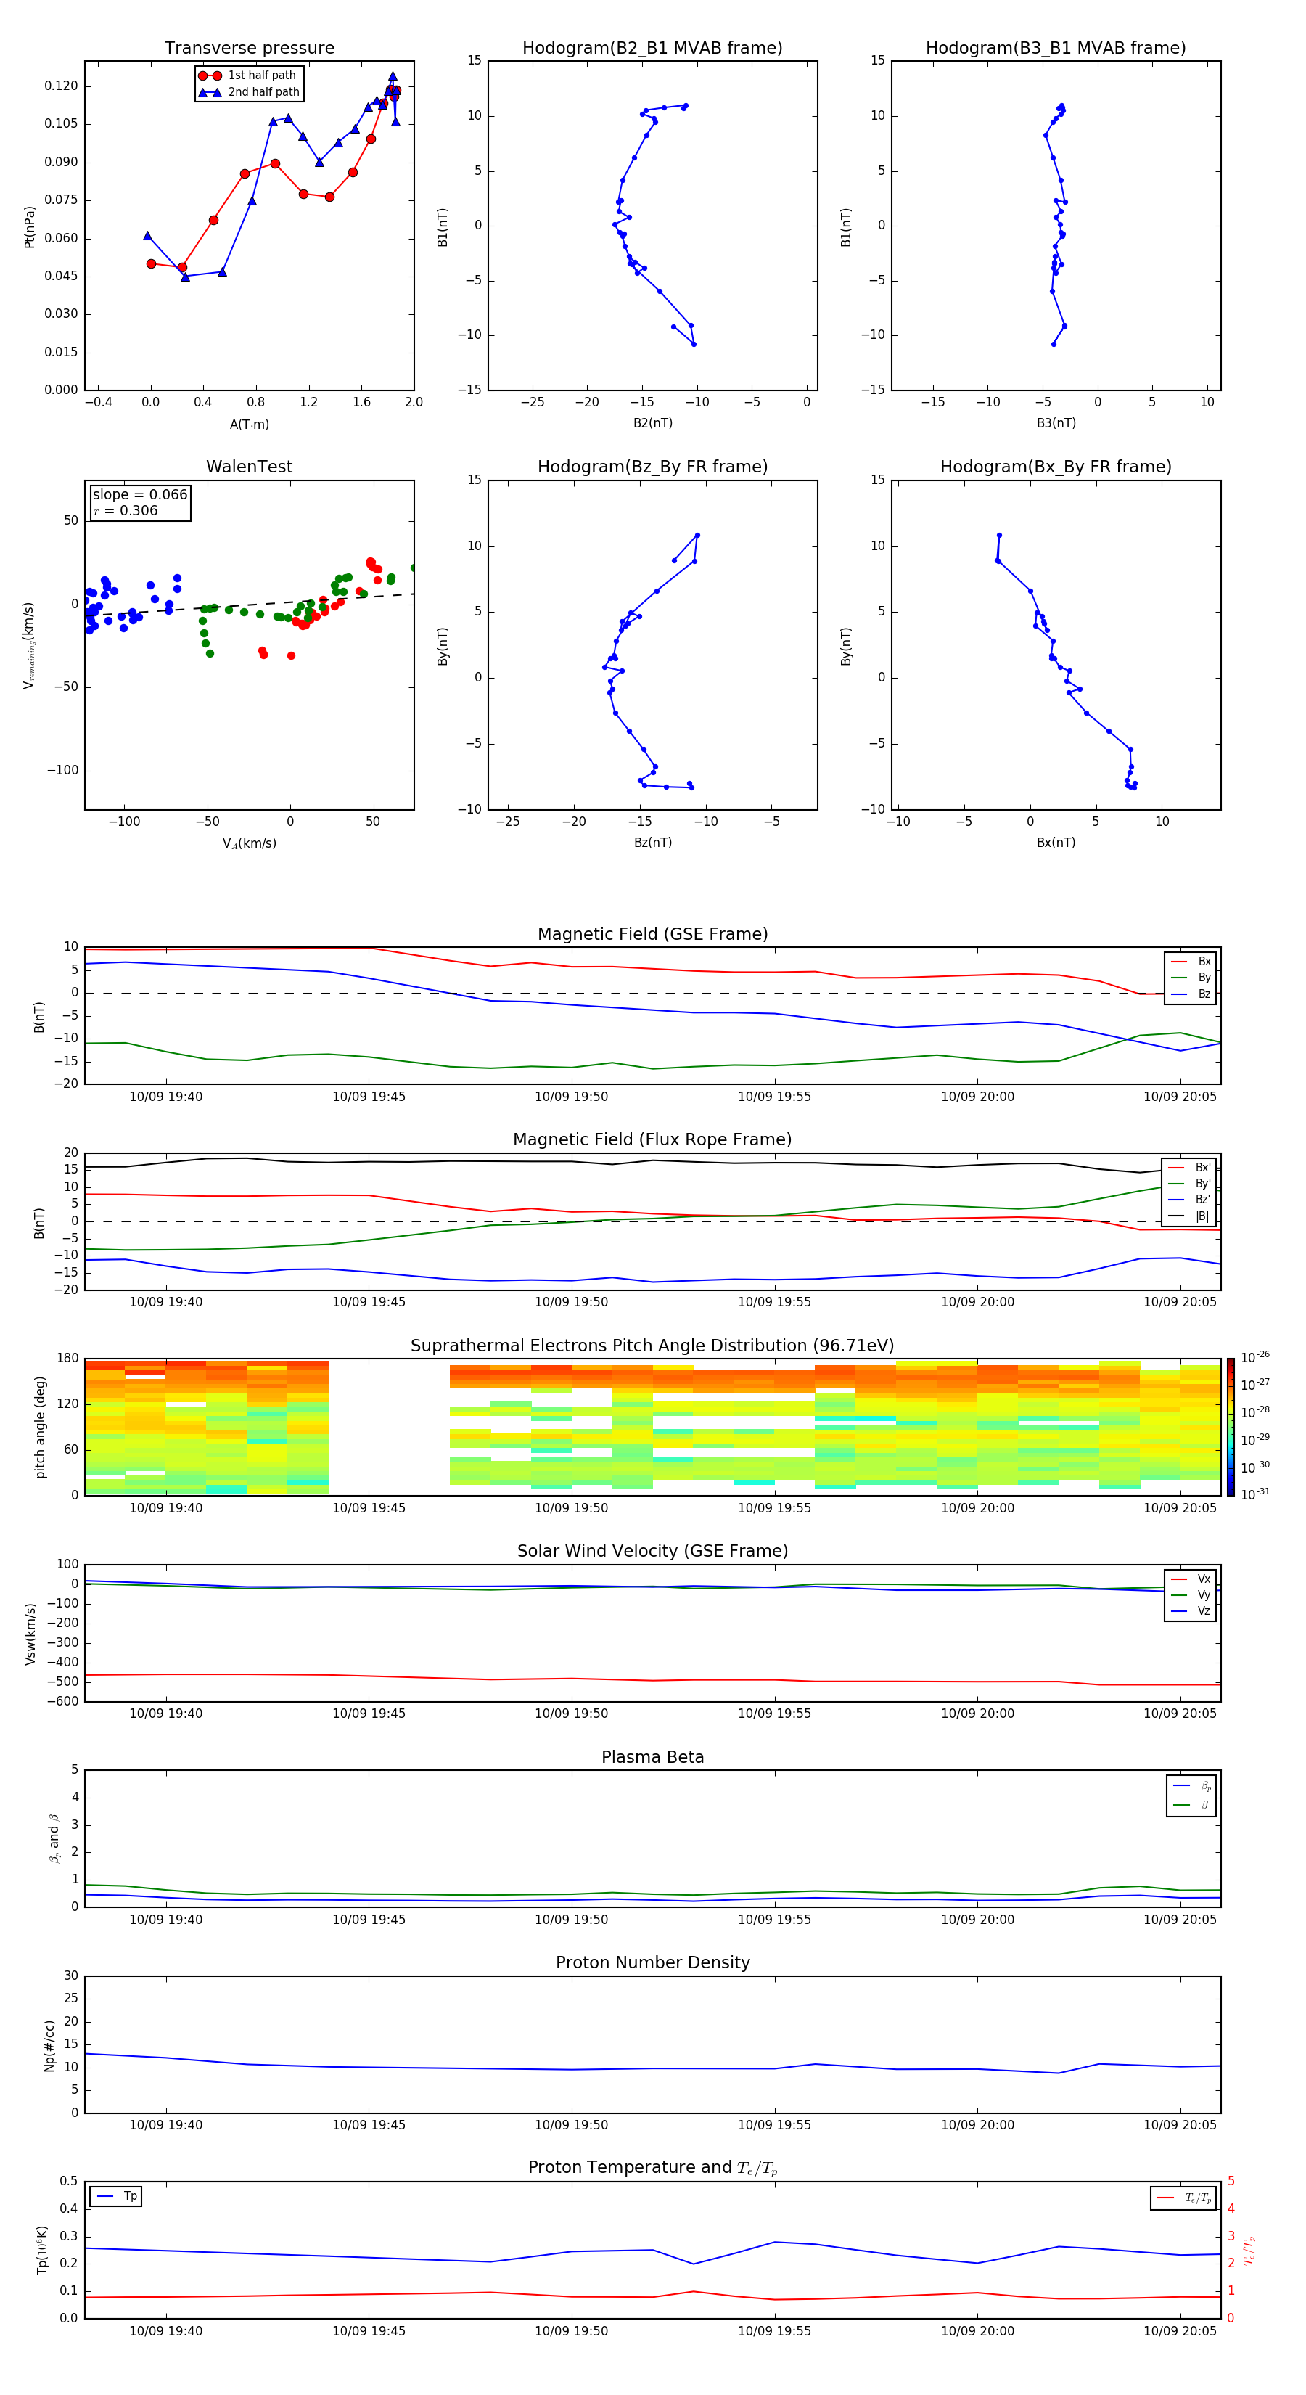Click the 'Pt(nPa)' y-axis label

point(29,227)
